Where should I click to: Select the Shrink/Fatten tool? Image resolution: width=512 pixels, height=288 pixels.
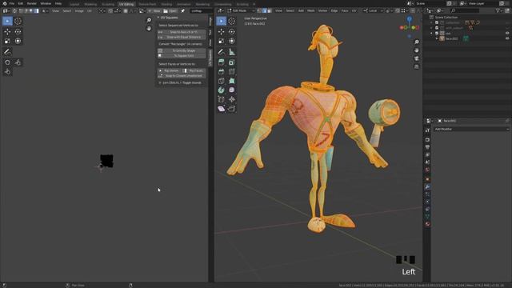pyautogui.click(x=231, y=99)
